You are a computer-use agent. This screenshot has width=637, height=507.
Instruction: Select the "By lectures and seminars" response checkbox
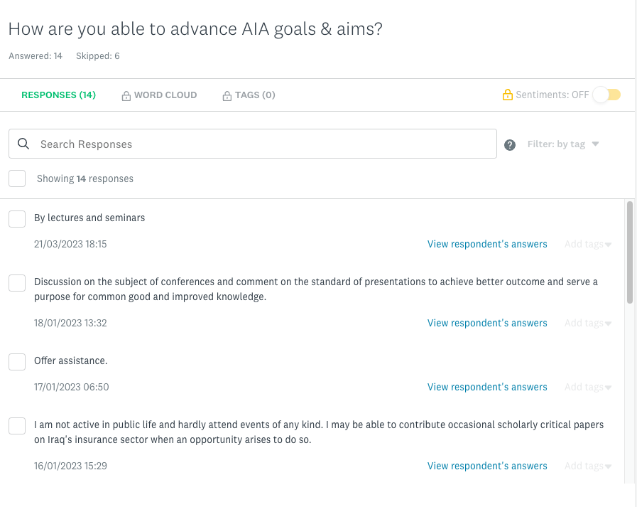click(x=17, y=219)
